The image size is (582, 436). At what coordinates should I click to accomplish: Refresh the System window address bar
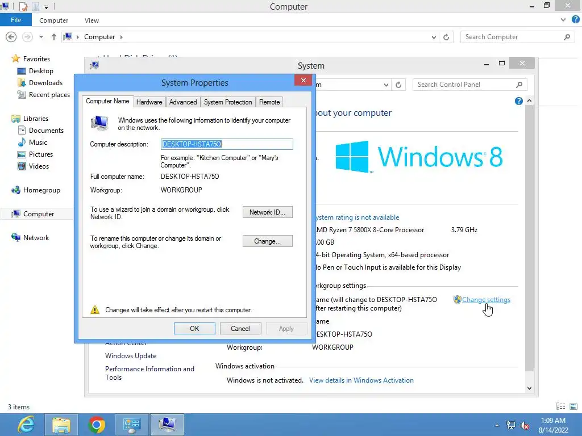tap(398, 85)
